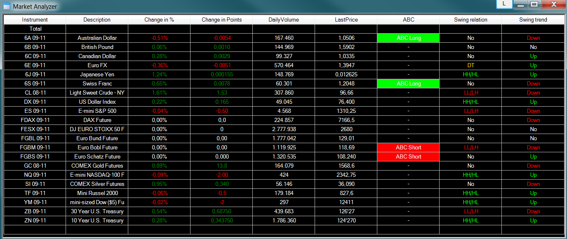Select the GC 08-11 instrument cell
Screen dimensions: 567x239
pyautogui.click(x=35, y=166)
